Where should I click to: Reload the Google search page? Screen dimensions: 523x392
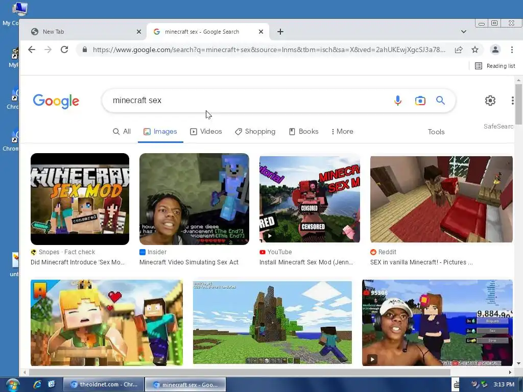click(64, 50)
